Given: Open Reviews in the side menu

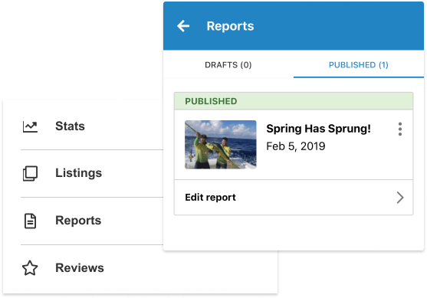Looking at the screenshot, I should (80, 268).
